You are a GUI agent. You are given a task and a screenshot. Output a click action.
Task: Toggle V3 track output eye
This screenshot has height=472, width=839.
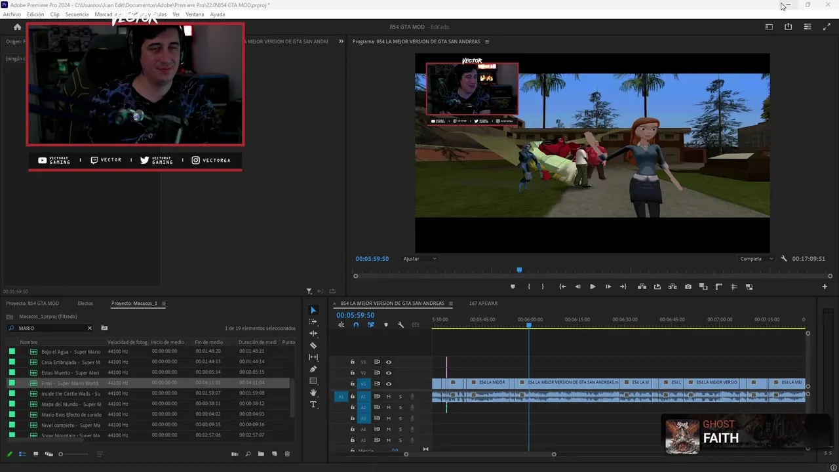click(388, 362)
